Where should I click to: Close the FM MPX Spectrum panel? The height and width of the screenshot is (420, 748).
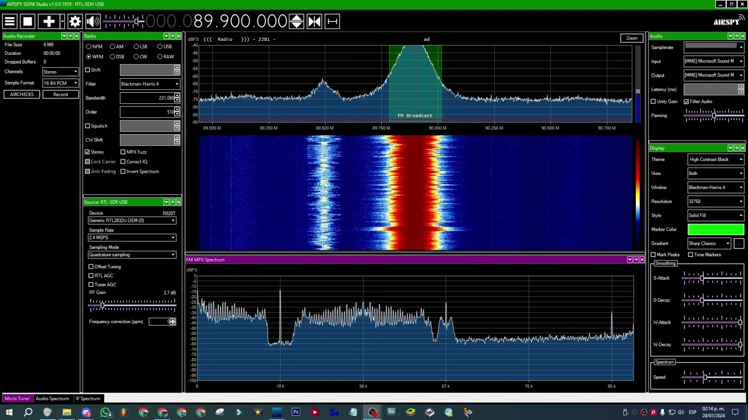pos(642,260)
